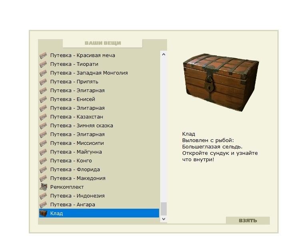Open the ВАШИ ВЕЩИ tab

103,43
